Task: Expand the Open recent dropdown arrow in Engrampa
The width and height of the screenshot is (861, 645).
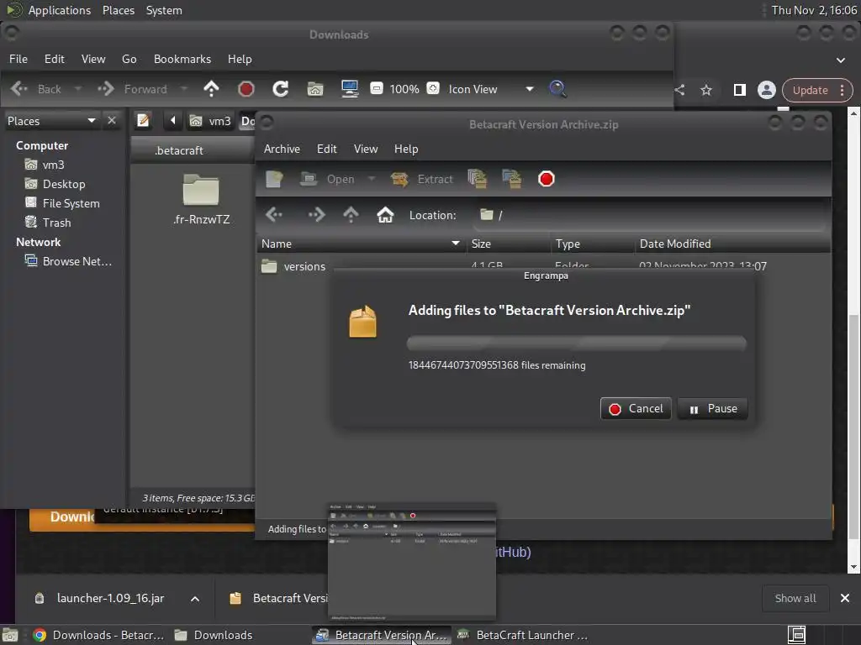Action: click(372, 179)
